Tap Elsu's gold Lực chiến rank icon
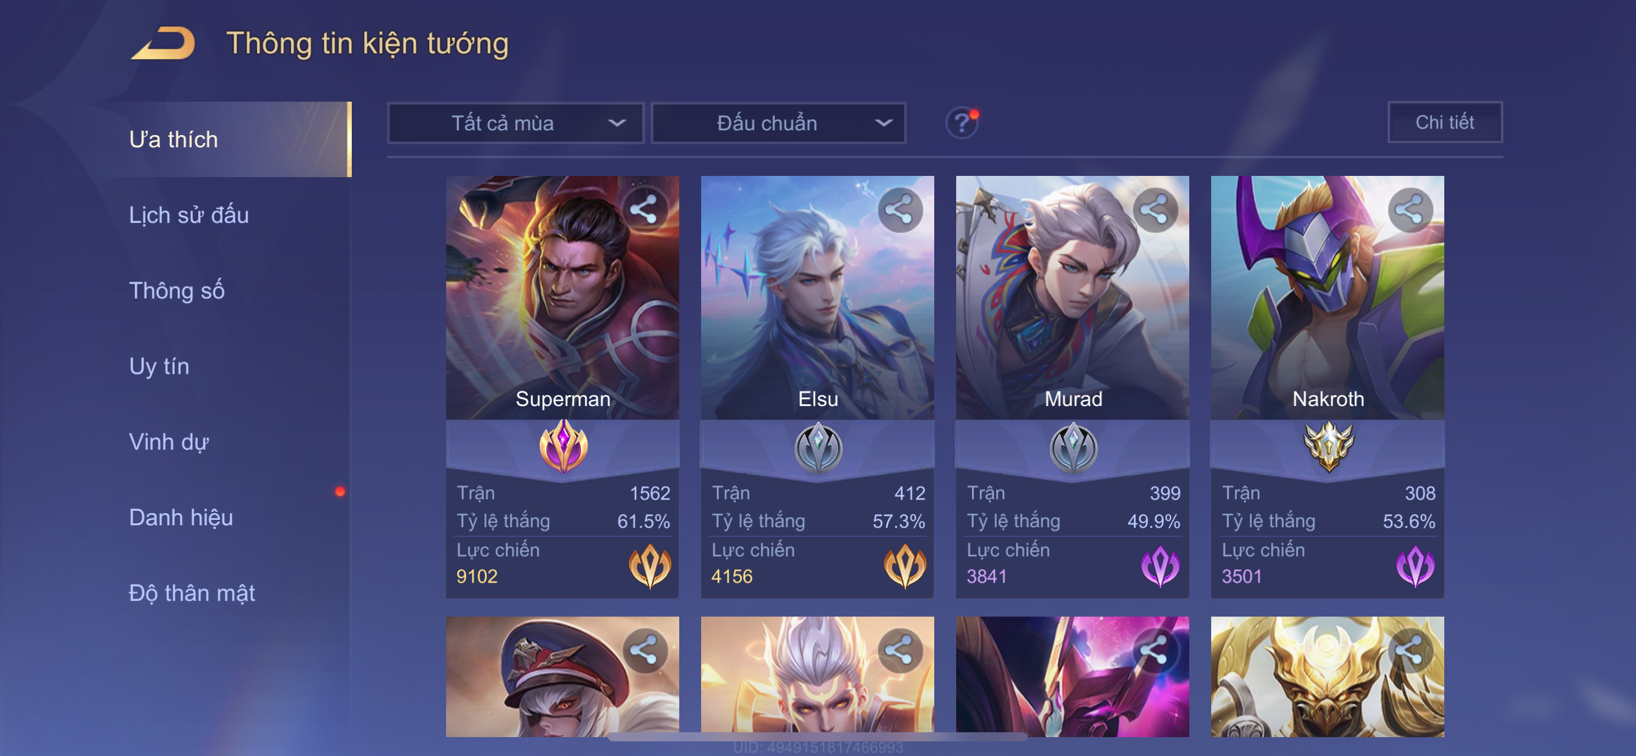The height and width of the screenshot is (756, 1636). point(904,565)
